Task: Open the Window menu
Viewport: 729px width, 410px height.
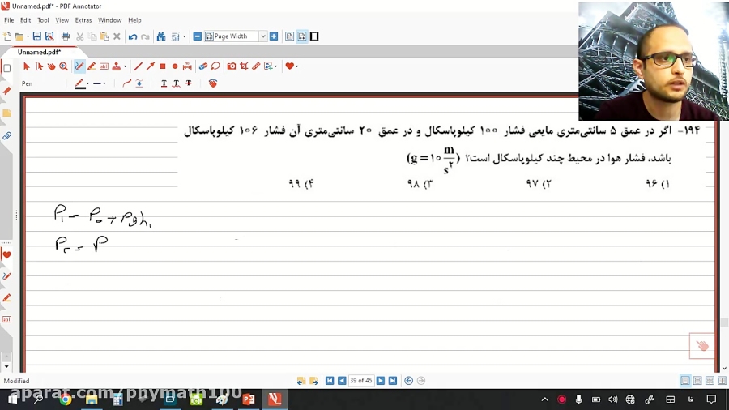Action: (x=109, y=20)
